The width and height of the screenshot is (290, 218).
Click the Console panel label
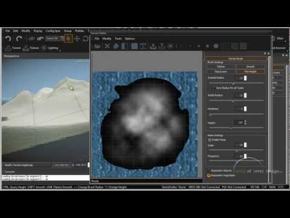[10, 171]
